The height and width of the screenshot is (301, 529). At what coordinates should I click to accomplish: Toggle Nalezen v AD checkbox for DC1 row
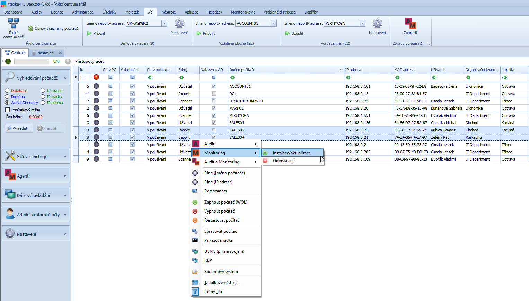click(214, 94)
